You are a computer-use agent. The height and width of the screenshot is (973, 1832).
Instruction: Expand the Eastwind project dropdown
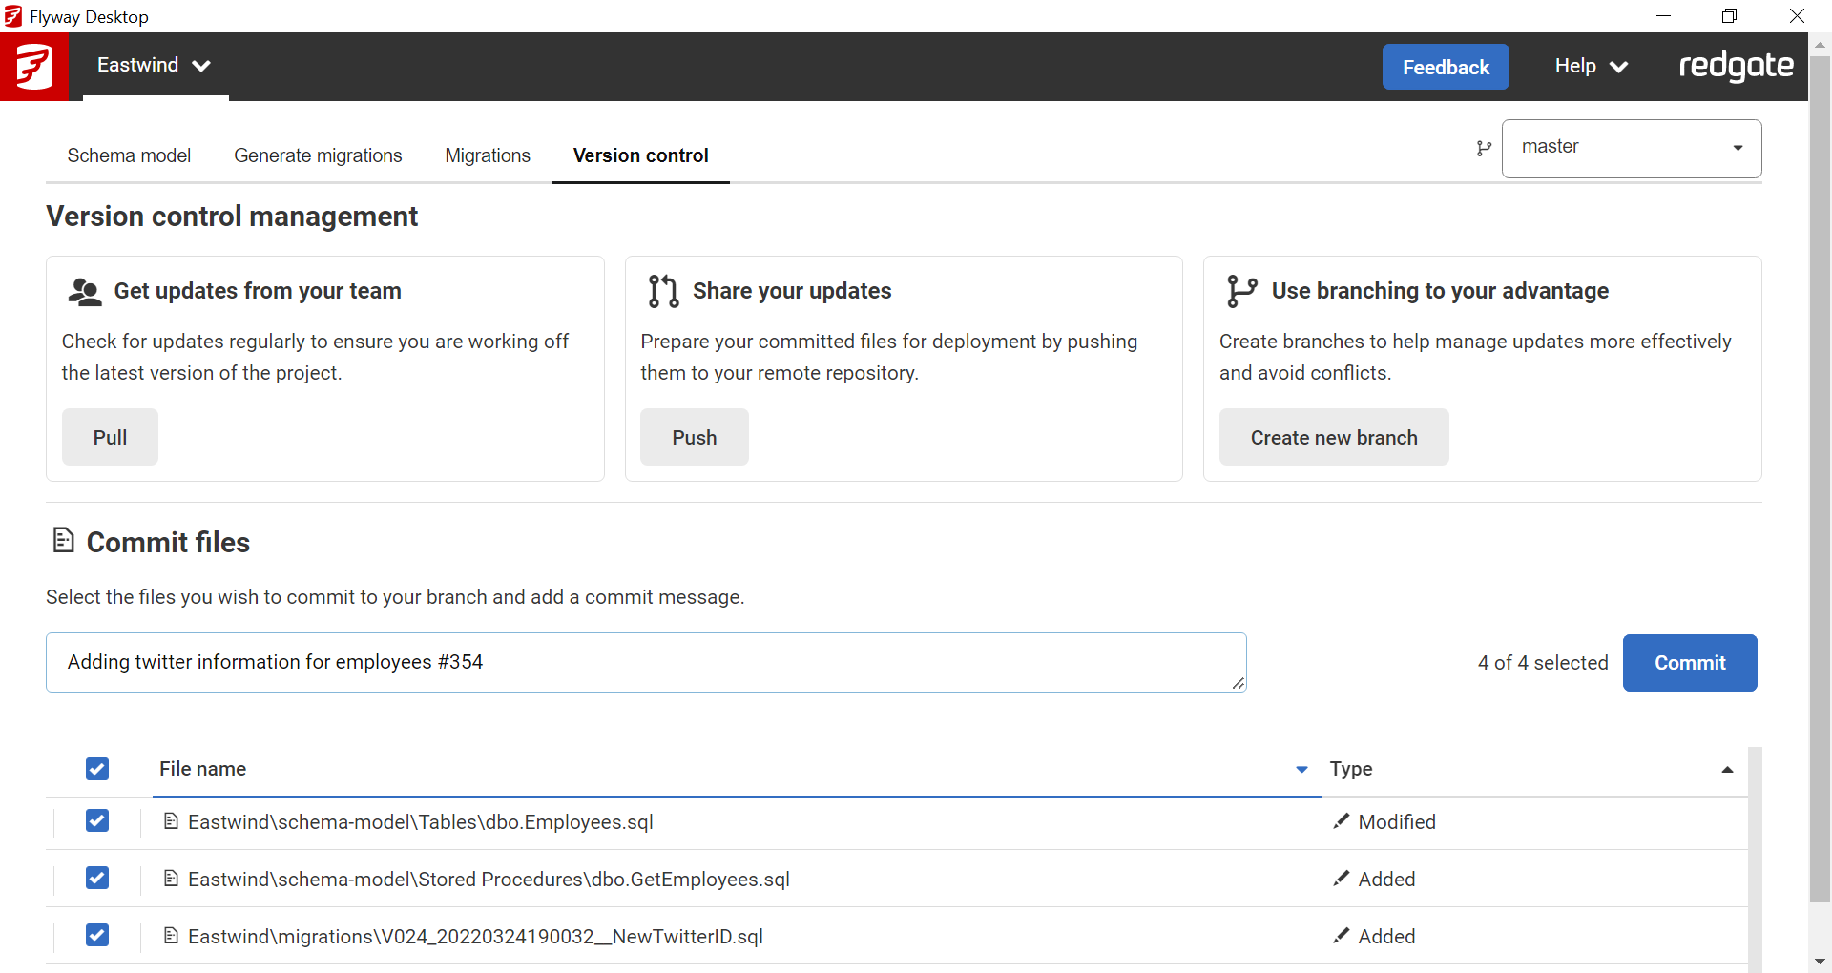coord(155,66)
